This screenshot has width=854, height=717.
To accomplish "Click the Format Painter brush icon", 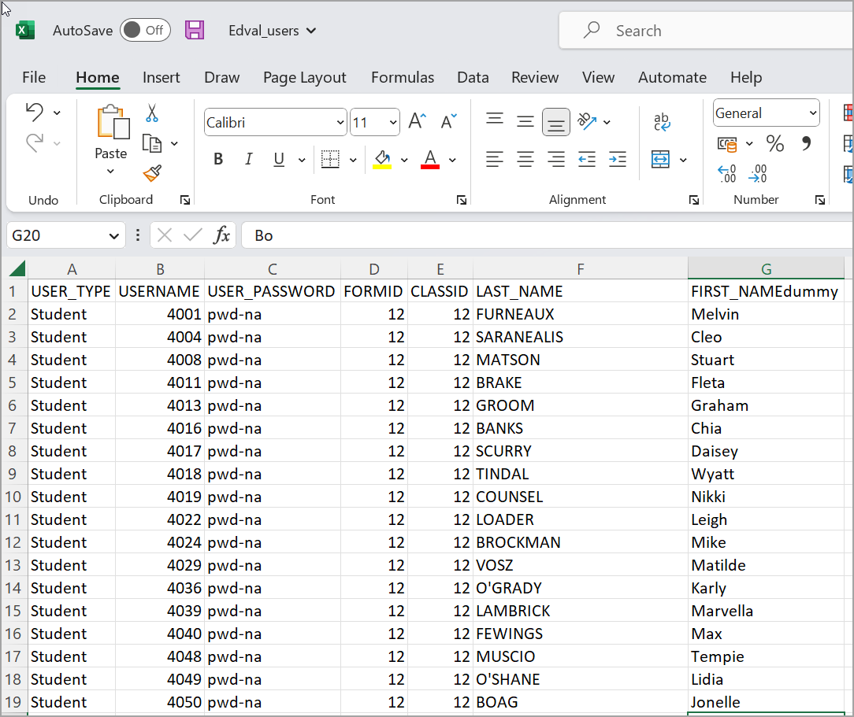I will pyautogui.click(x=152, y=173).
